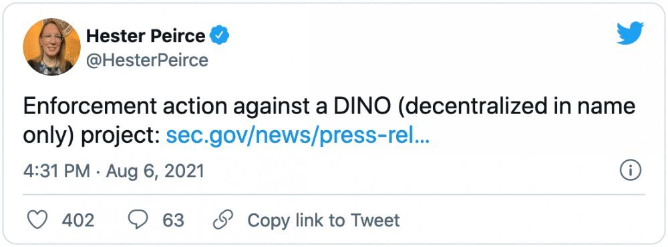Click the Hester Peirce display name
Image resolution: width=668 pixels, height=247 pixels.
click(x=146, y=36)
